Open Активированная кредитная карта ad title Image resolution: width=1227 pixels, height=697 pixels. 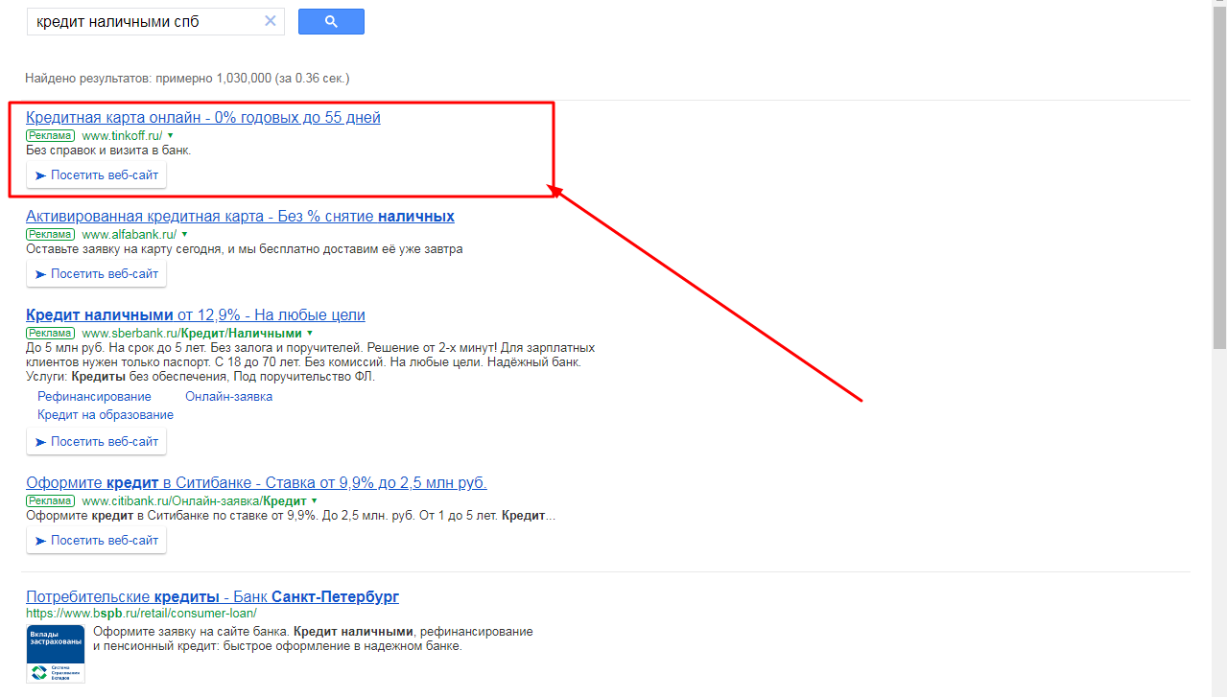coord(240,217)
